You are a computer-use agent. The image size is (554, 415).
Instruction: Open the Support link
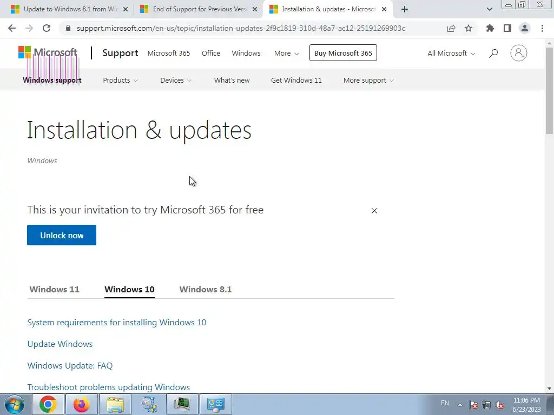click(x=120, y=53)
